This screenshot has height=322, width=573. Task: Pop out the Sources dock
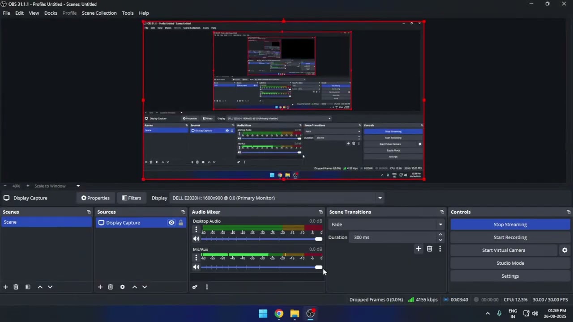tap(183, 212)
